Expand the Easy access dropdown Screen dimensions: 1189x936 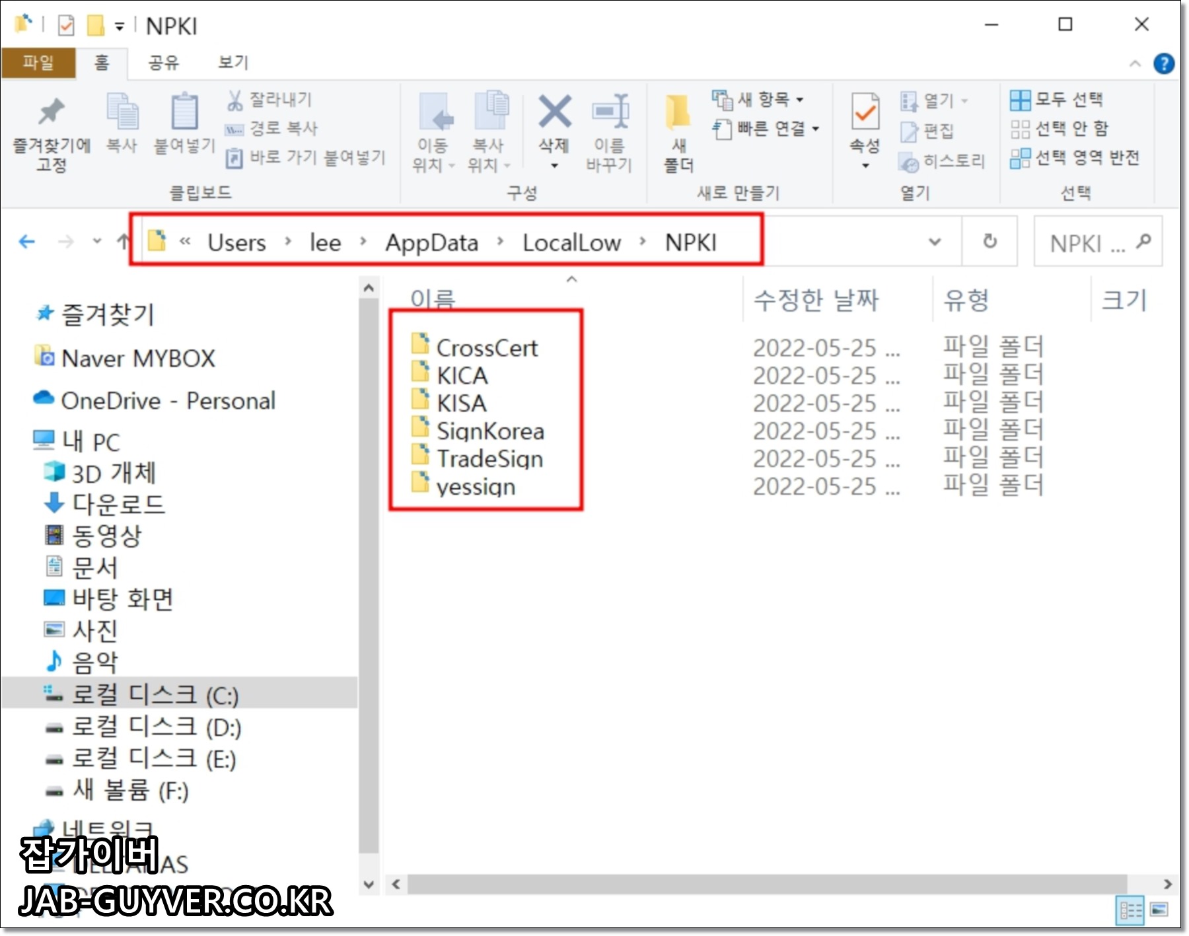(816, 128)
